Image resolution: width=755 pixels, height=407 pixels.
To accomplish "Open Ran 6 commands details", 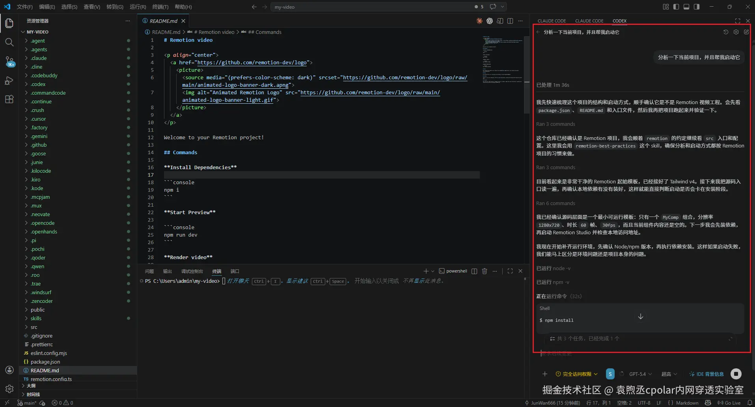I will [556, 203].
